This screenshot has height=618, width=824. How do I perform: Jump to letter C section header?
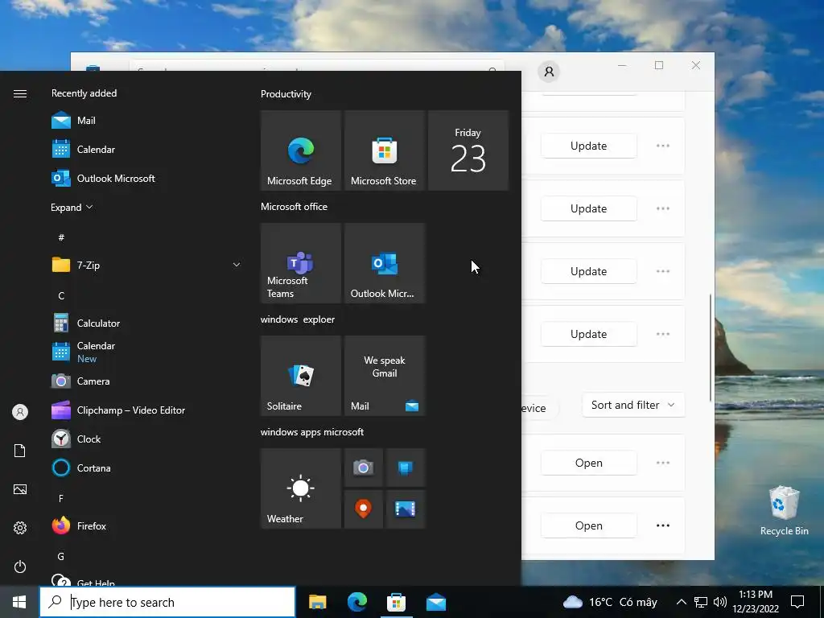click(61, 295)
